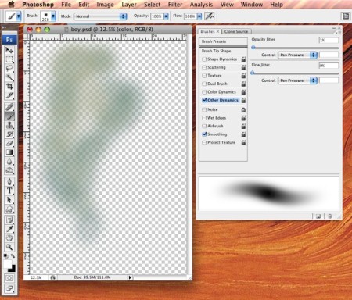Open the Opacity slider popup arrow
This screenshot has height=300, width=352.
tap(166, 16)
